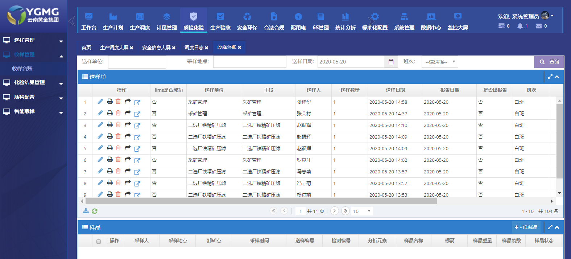The width and height of the screenshot is (571, 259).
Task: Click the horizontal scrollbar of the 送样单 table
Action: [x=261, y=201]
